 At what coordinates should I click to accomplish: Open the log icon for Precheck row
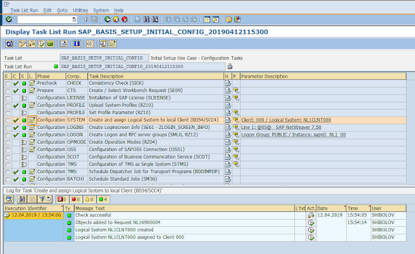tap(32, 83)
